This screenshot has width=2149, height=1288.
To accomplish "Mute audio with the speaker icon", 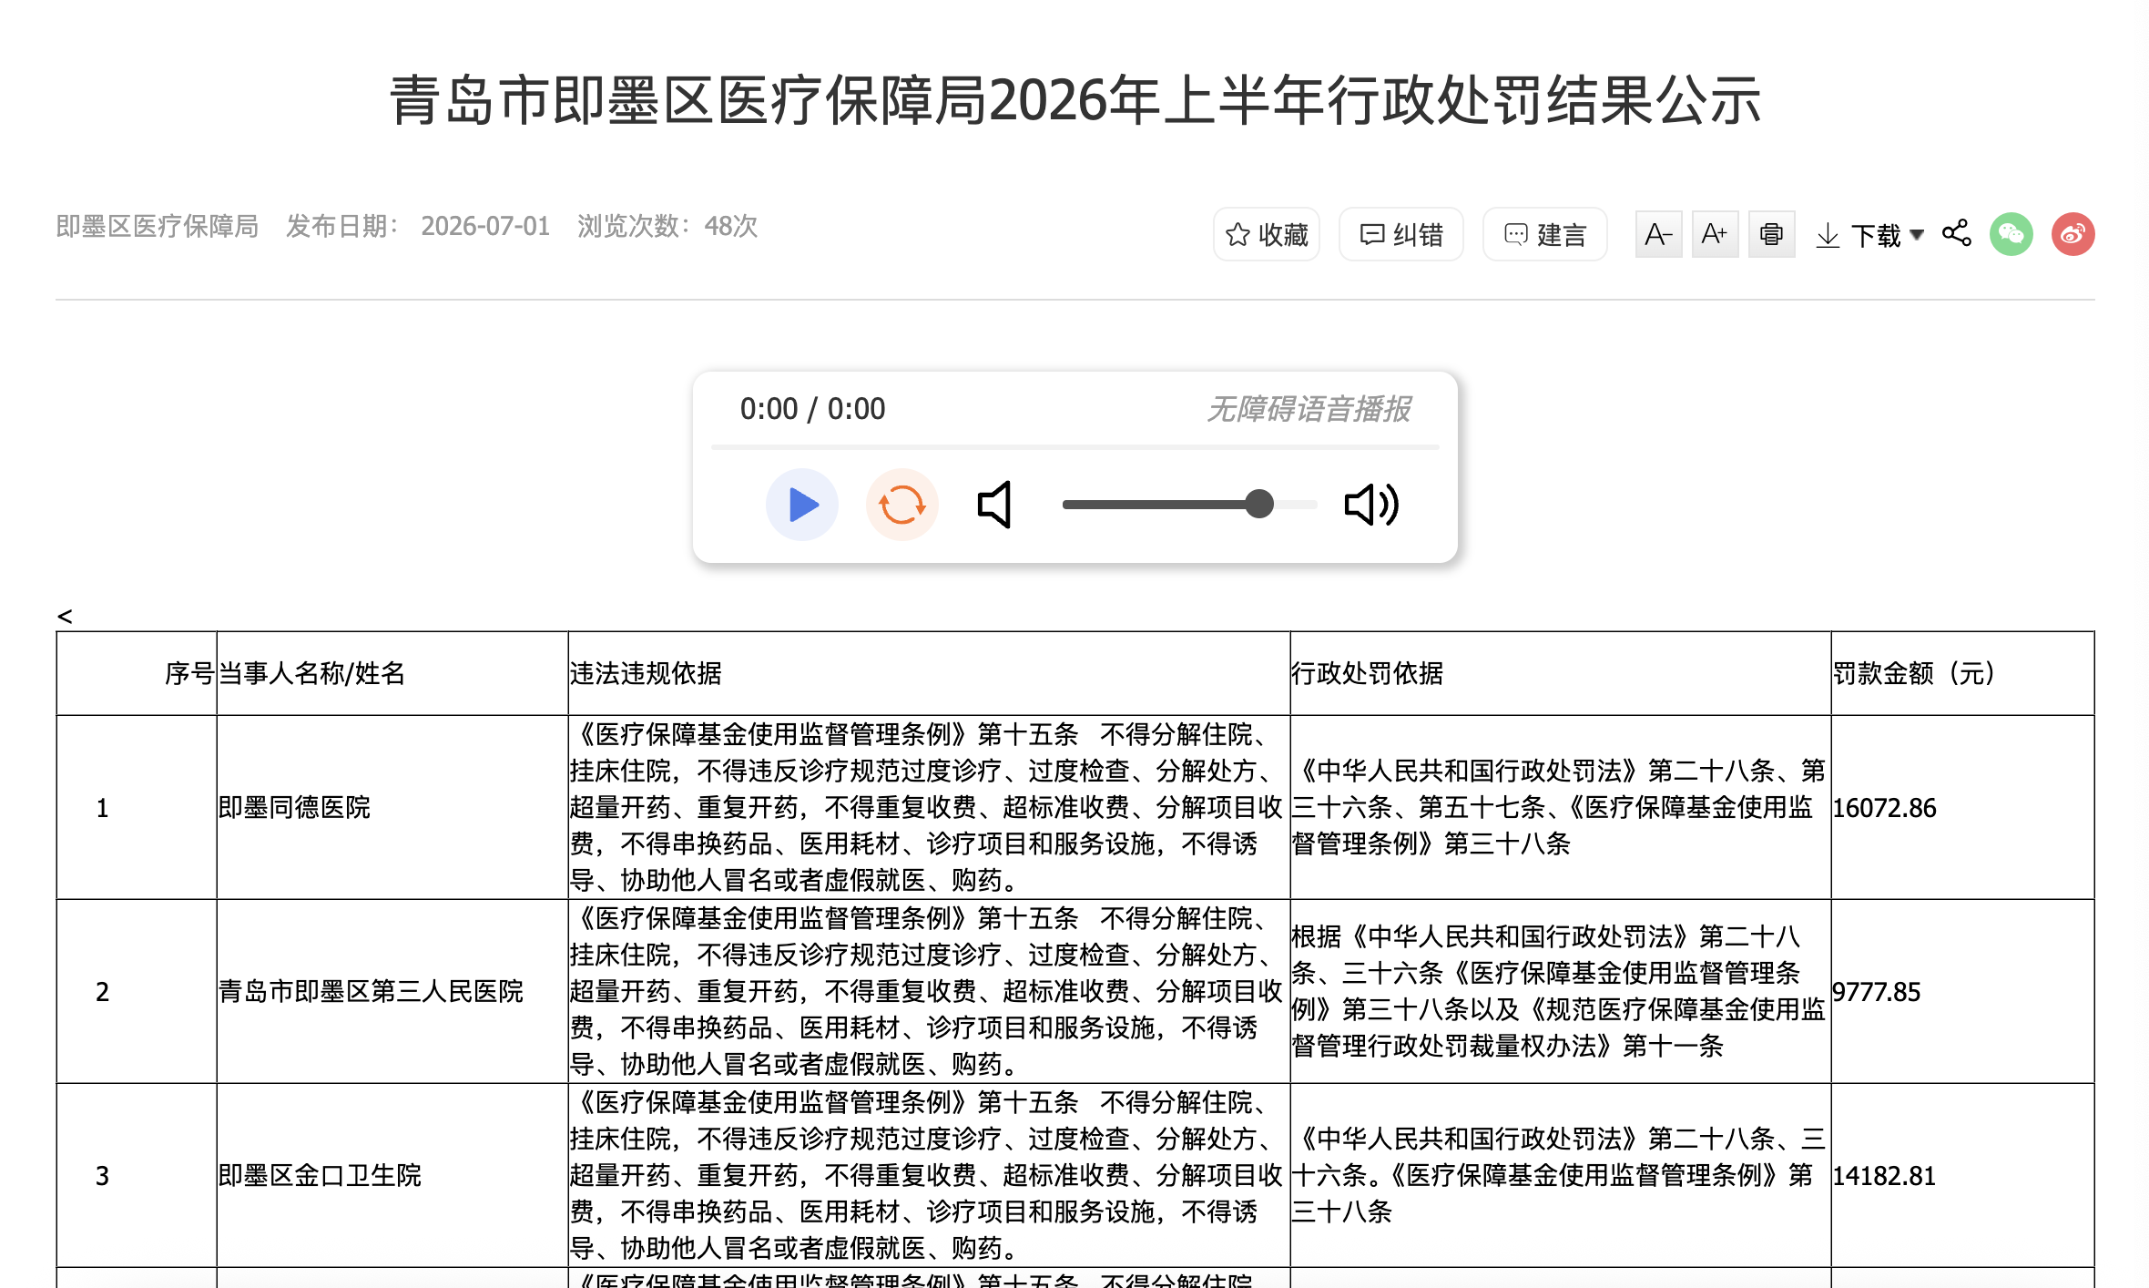I will [994, 505].
